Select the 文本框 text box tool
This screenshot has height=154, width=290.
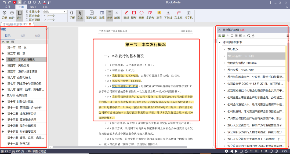(178, 15)
